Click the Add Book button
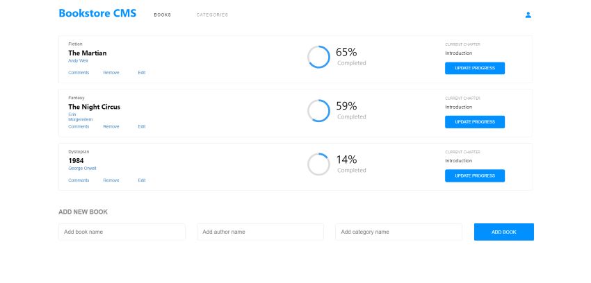591x283 pixels. tap(504, 232)
